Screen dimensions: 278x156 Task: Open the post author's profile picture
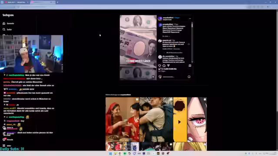click(x=160, y=19)
